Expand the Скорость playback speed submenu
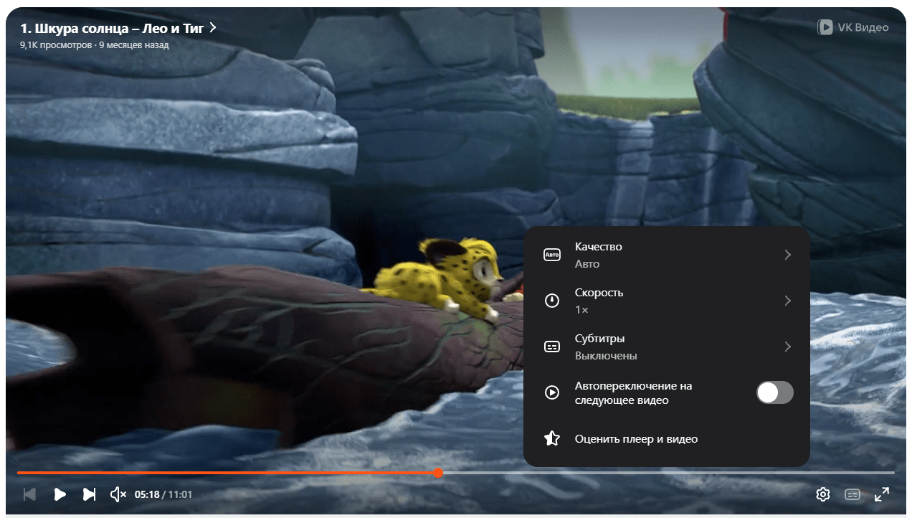The width and height of the screenshot is (912, 518). point(787,301)
